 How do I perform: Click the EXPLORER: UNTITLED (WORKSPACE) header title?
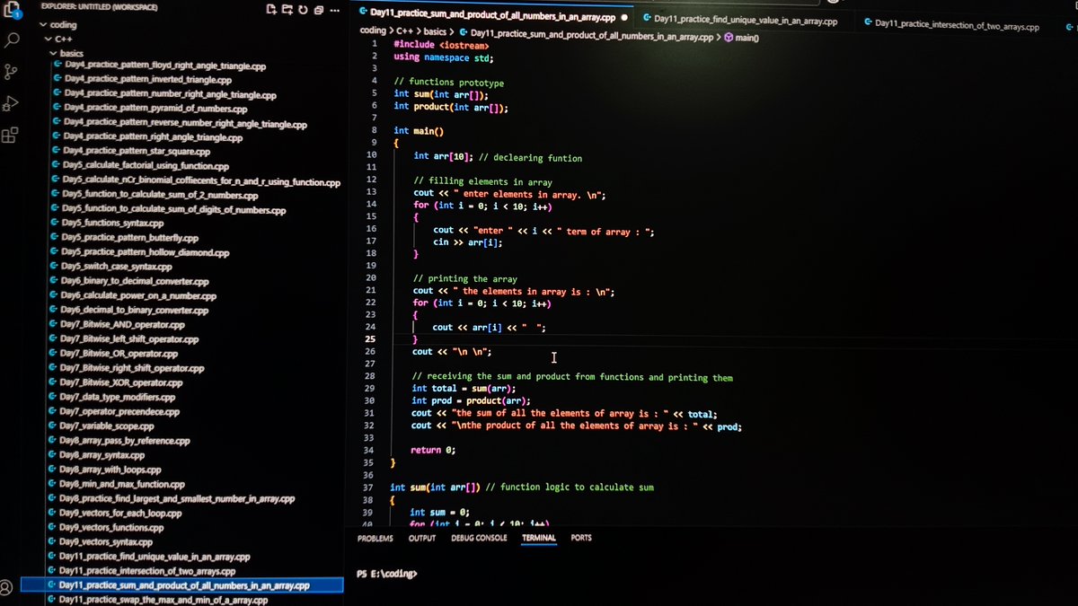[x=99, y=6]
